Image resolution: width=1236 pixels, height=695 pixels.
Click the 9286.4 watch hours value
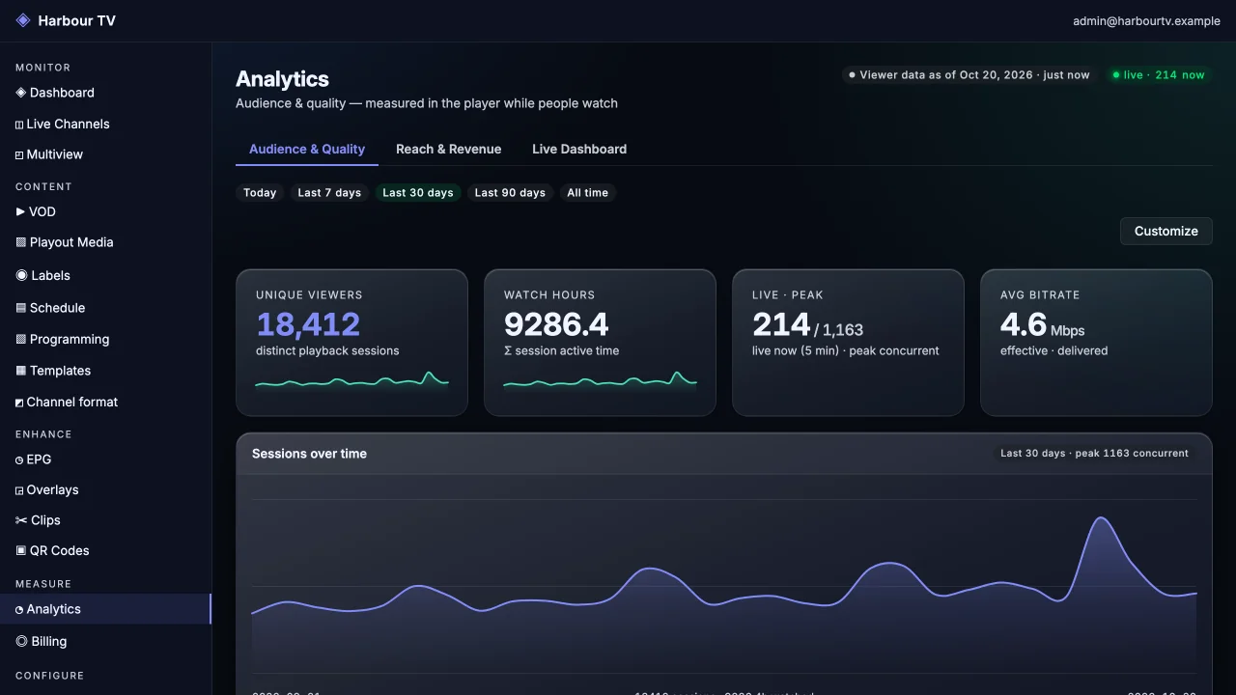(556, 324)
